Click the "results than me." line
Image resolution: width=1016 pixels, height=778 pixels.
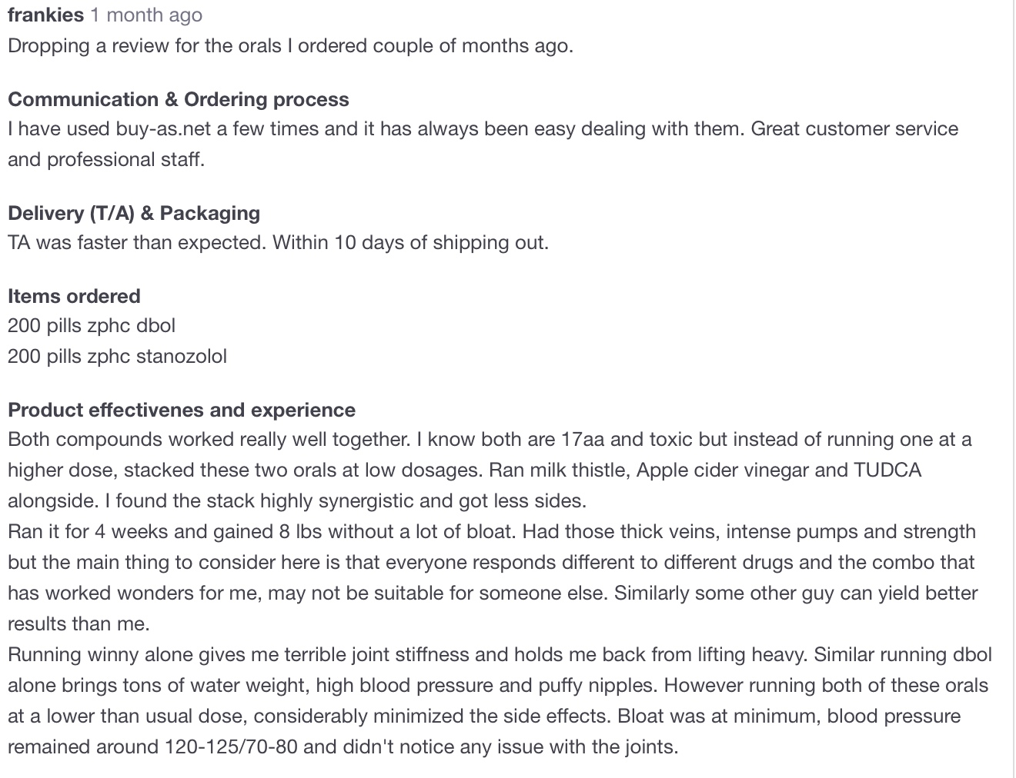[x=79, y=623]
